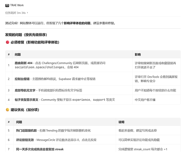Viewport: 184px width, 154px height.
Task: Click impact text 用户不知道每个按钮是什么功能
Action: click(155, 91)
